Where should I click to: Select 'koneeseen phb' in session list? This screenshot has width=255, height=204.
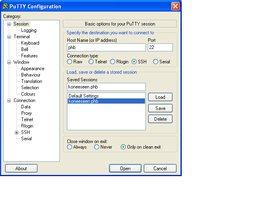106,101
